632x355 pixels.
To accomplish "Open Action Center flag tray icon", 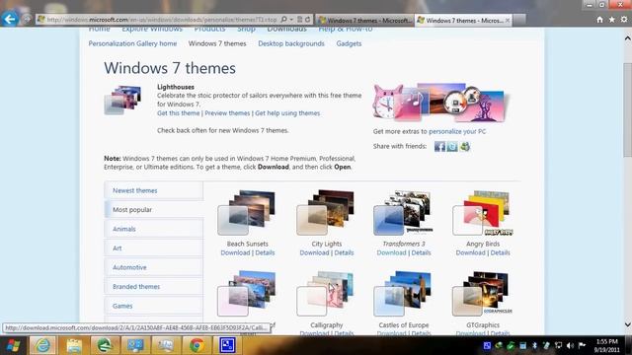I will [582, 345].
